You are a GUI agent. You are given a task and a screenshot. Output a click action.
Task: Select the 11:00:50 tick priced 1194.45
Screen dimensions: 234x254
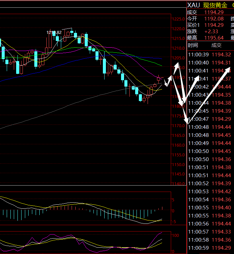[209, 151]
